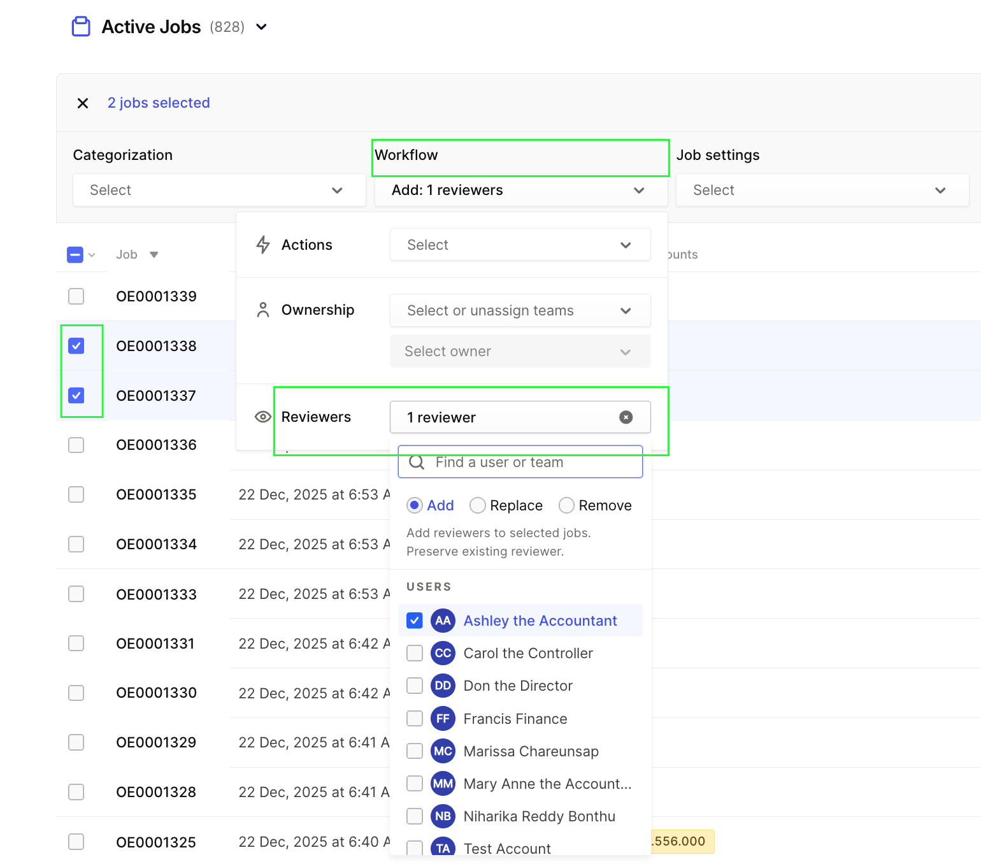Expand the Active Jobs view chevron

[261, 27]
